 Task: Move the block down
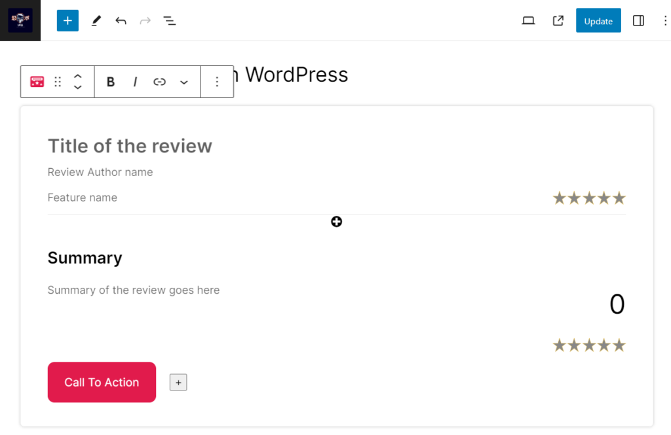pyautogui.click(x=77, y=87)
